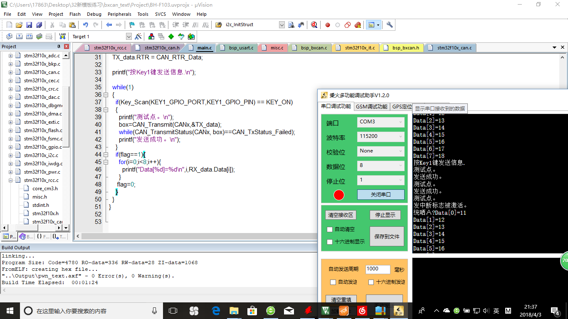
Task: Click the Undo arrow icon
Action: click(86, 25)
